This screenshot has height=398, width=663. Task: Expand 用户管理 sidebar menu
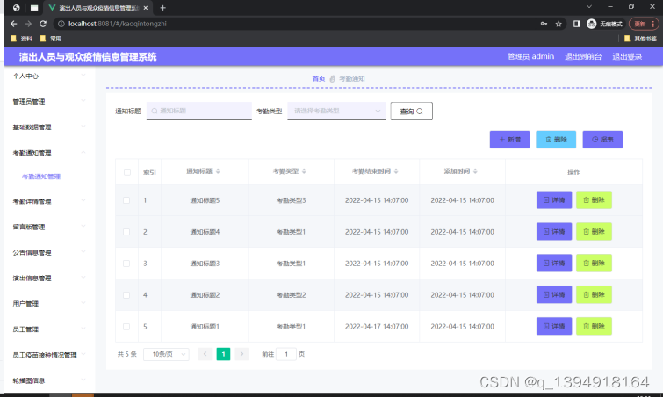[49, 304]
